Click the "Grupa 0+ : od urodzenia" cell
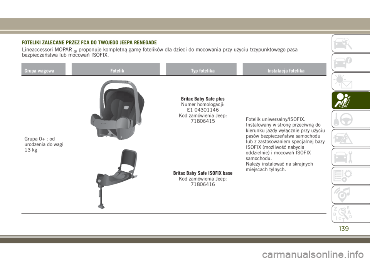This screenshot has height=261, width=370. coord(44,144)
